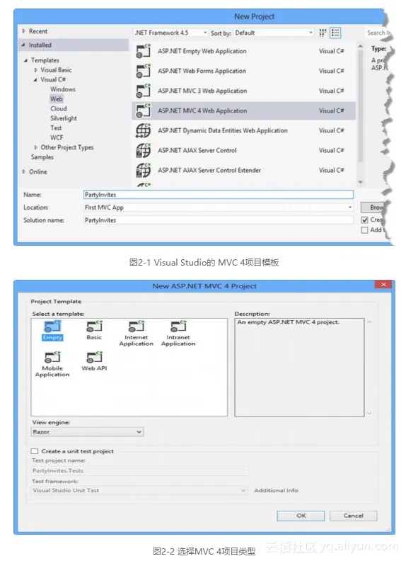Switch to small icons grid view
Screen dimensions: 406x561
click(323, 33)
